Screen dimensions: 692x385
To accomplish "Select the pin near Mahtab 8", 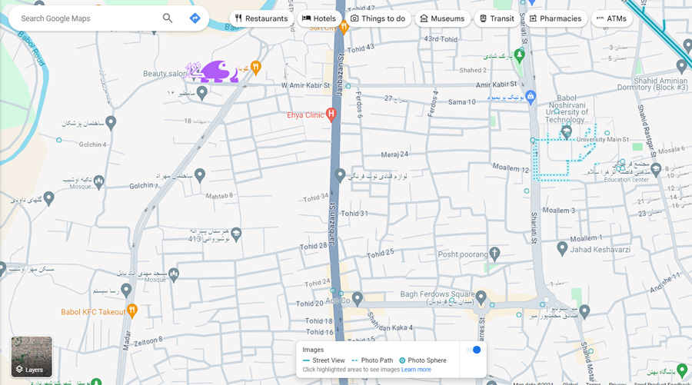I will pos(199,175).
